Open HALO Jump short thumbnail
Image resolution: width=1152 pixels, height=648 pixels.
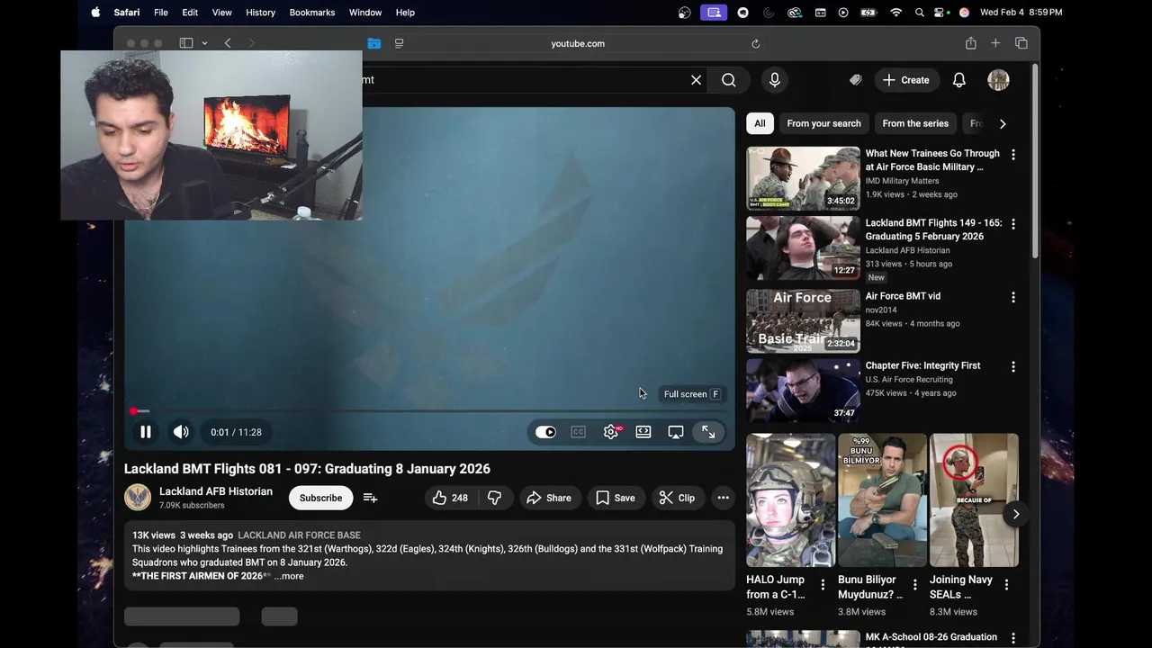pyautogui.click(x=790, y=500)
